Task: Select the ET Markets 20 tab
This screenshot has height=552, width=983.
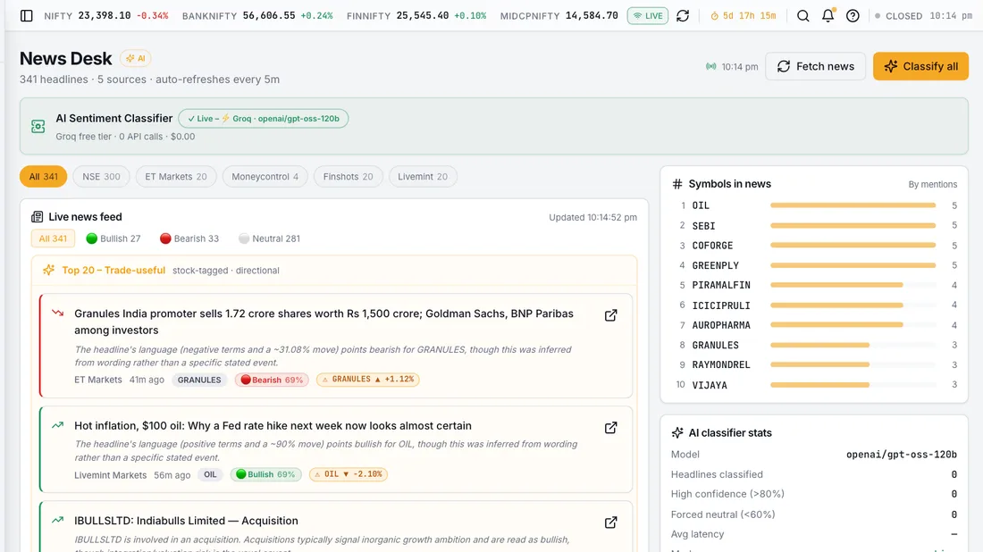Action: click(x=175, y=177)
